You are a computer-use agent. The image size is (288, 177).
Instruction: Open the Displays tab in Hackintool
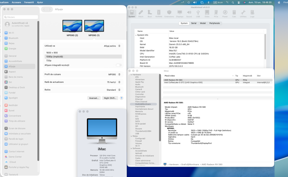pos(180,14)
